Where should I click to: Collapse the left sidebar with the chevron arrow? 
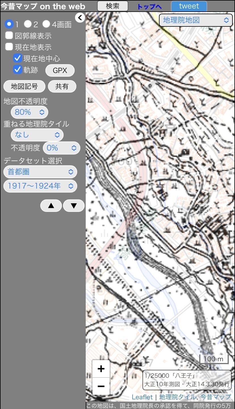pyautogui.click(x=80, y=18)
